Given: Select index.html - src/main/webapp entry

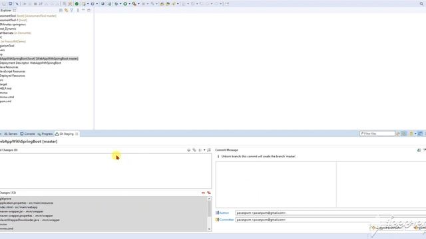Looking at the screenshot, I should click(19, 207).
